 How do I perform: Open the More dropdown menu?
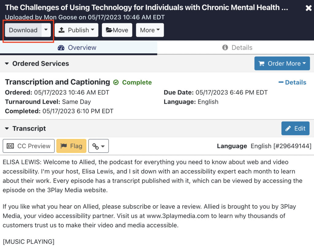click(x=150, y=30)
